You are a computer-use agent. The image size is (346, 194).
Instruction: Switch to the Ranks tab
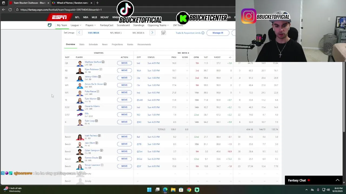pos(130,44)
